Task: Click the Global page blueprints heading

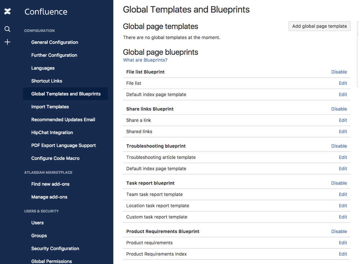Action: tap(161, 52)
